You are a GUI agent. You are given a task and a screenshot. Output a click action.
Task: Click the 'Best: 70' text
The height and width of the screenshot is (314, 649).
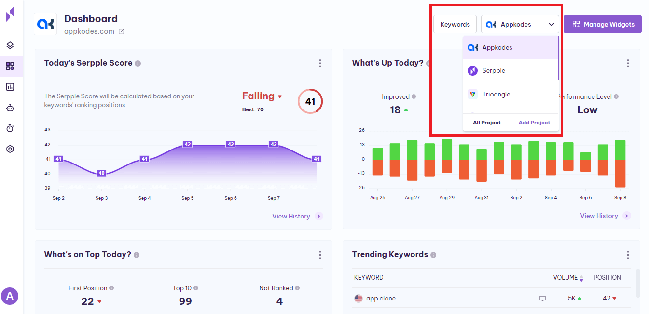[x=253, y=109]
